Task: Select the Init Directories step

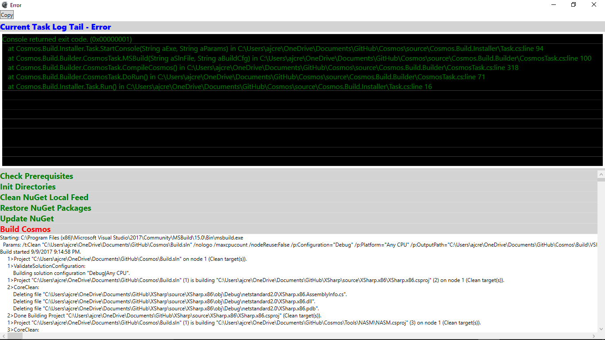Action: [x=28, y=187]
